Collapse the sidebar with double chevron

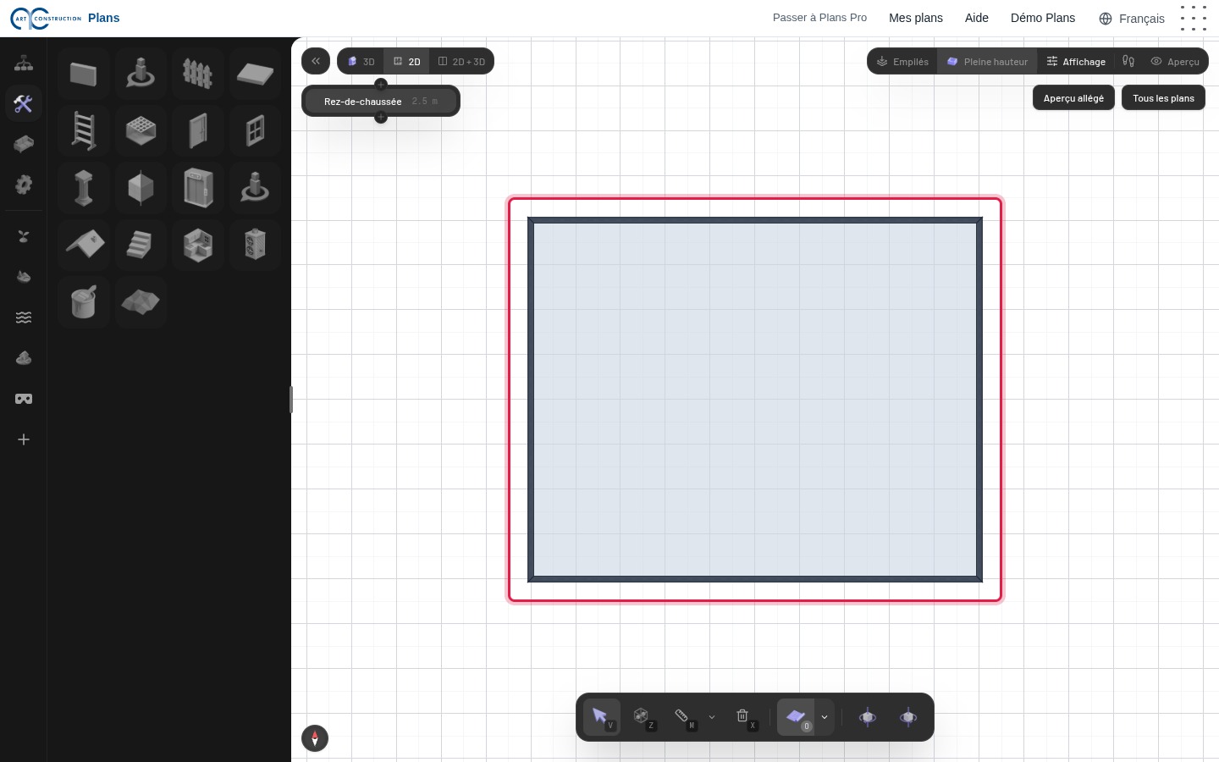click(x=316, y=61)
